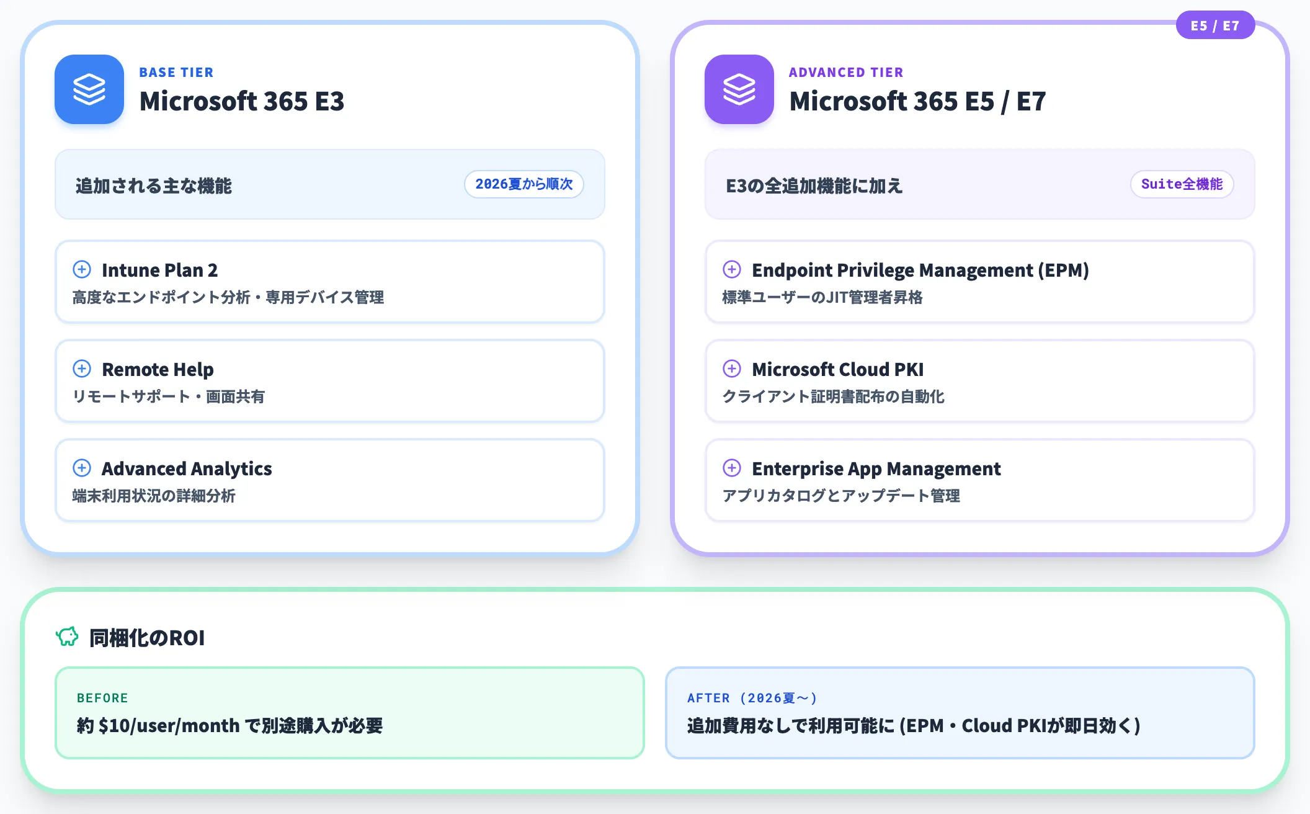Click the 約 $10/user/month で別途購入が必要 text
This screenshot has height=814, width=1310.
click(230, 726)
